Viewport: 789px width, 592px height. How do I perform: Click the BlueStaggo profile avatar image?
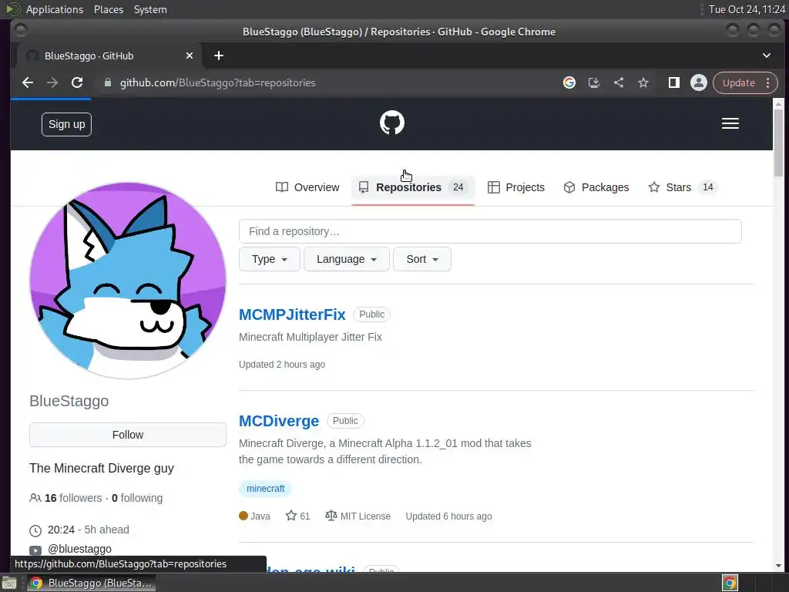(128, 281)
